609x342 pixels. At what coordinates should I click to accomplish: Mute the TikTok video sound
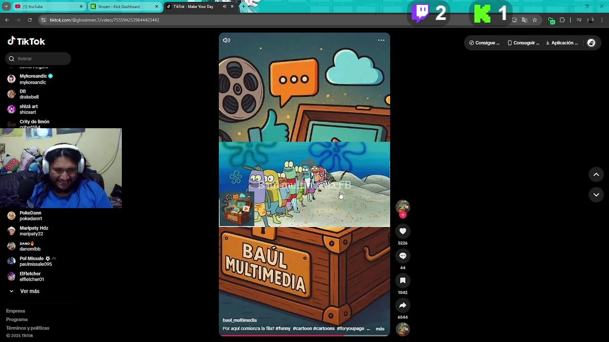[x=226, y=40]
